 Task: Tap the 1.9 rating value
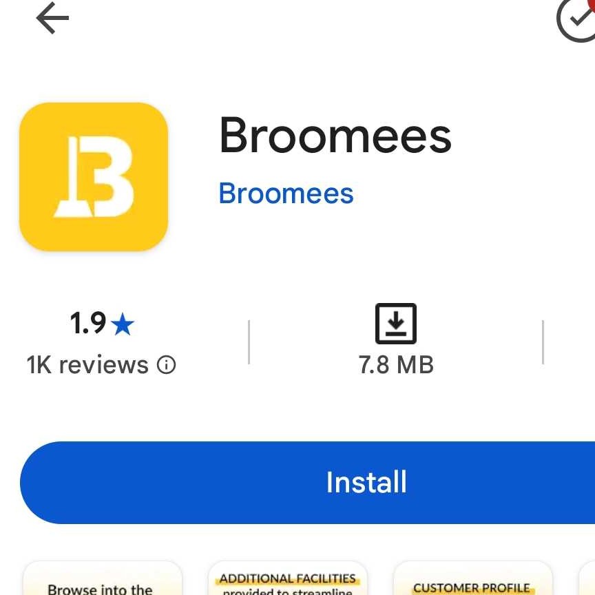(87, 323)
